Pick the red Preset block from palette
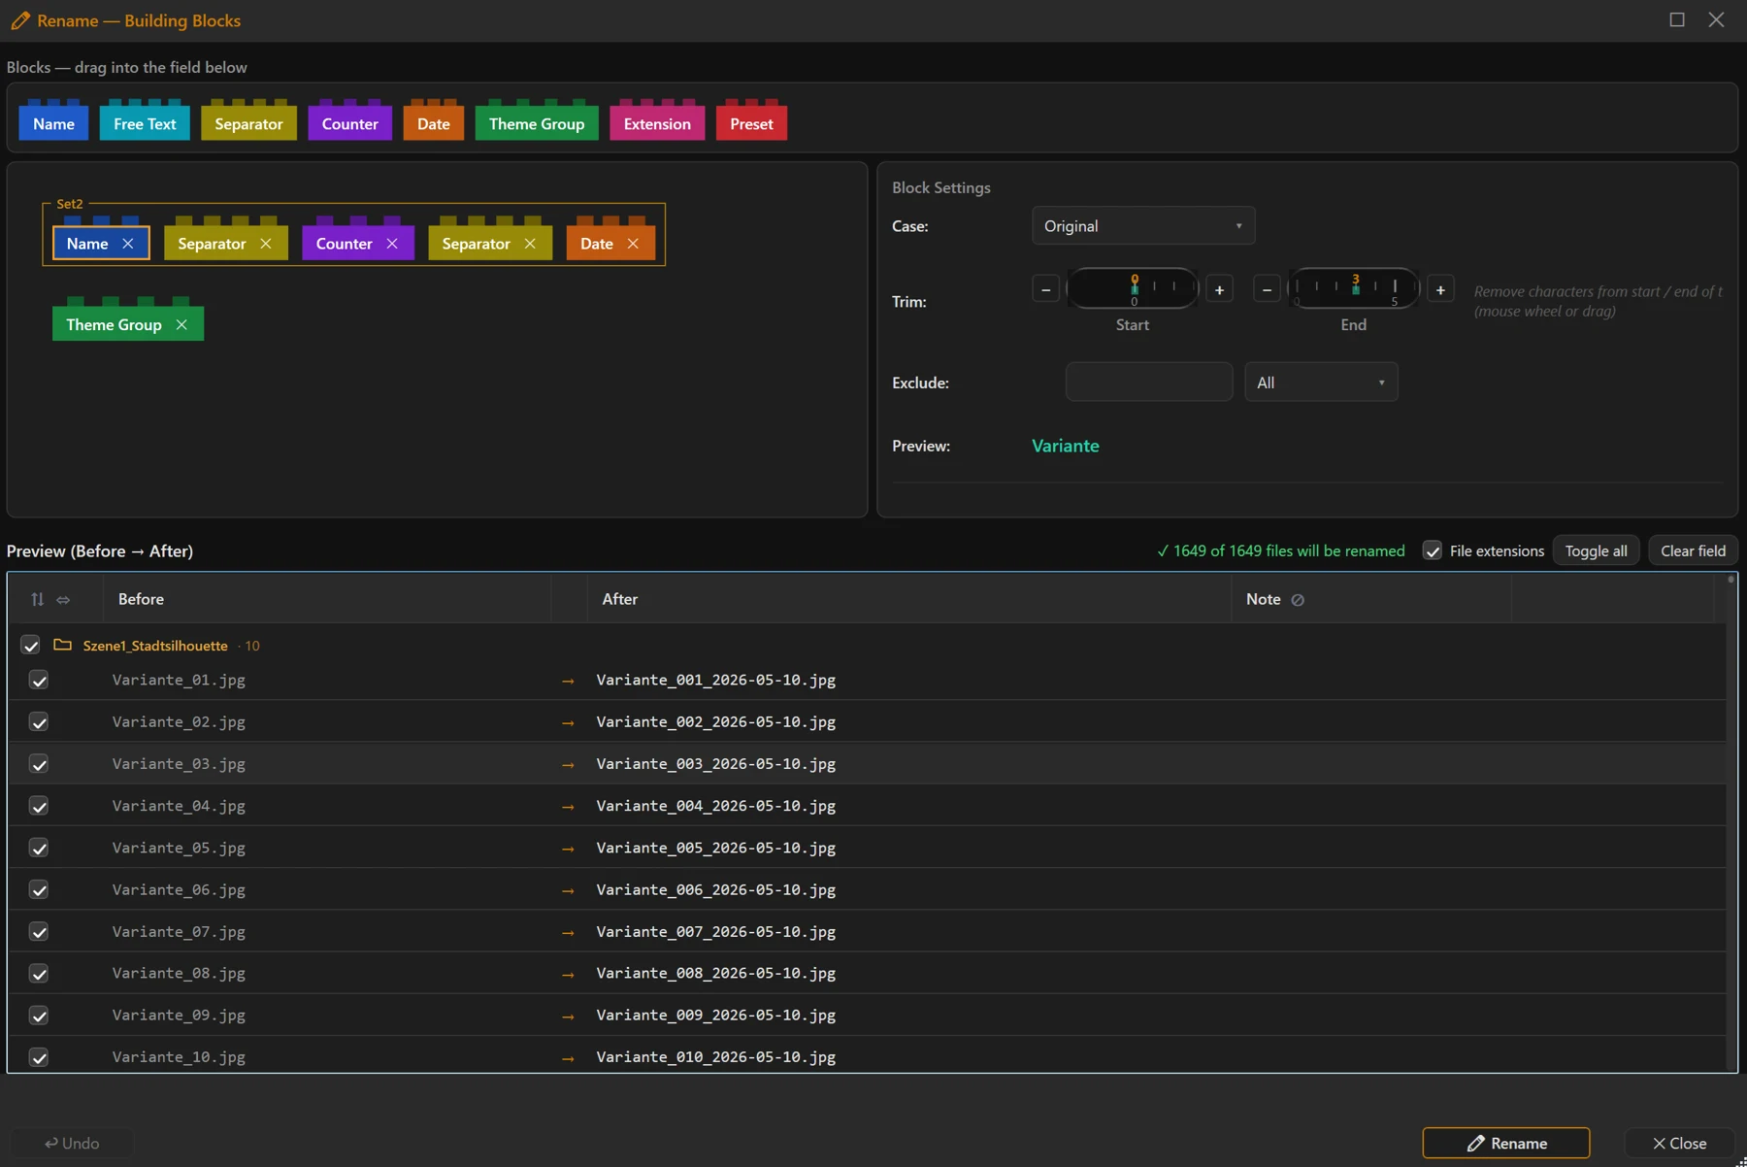The image size is (1747, 1167). [x=751, y=123]
